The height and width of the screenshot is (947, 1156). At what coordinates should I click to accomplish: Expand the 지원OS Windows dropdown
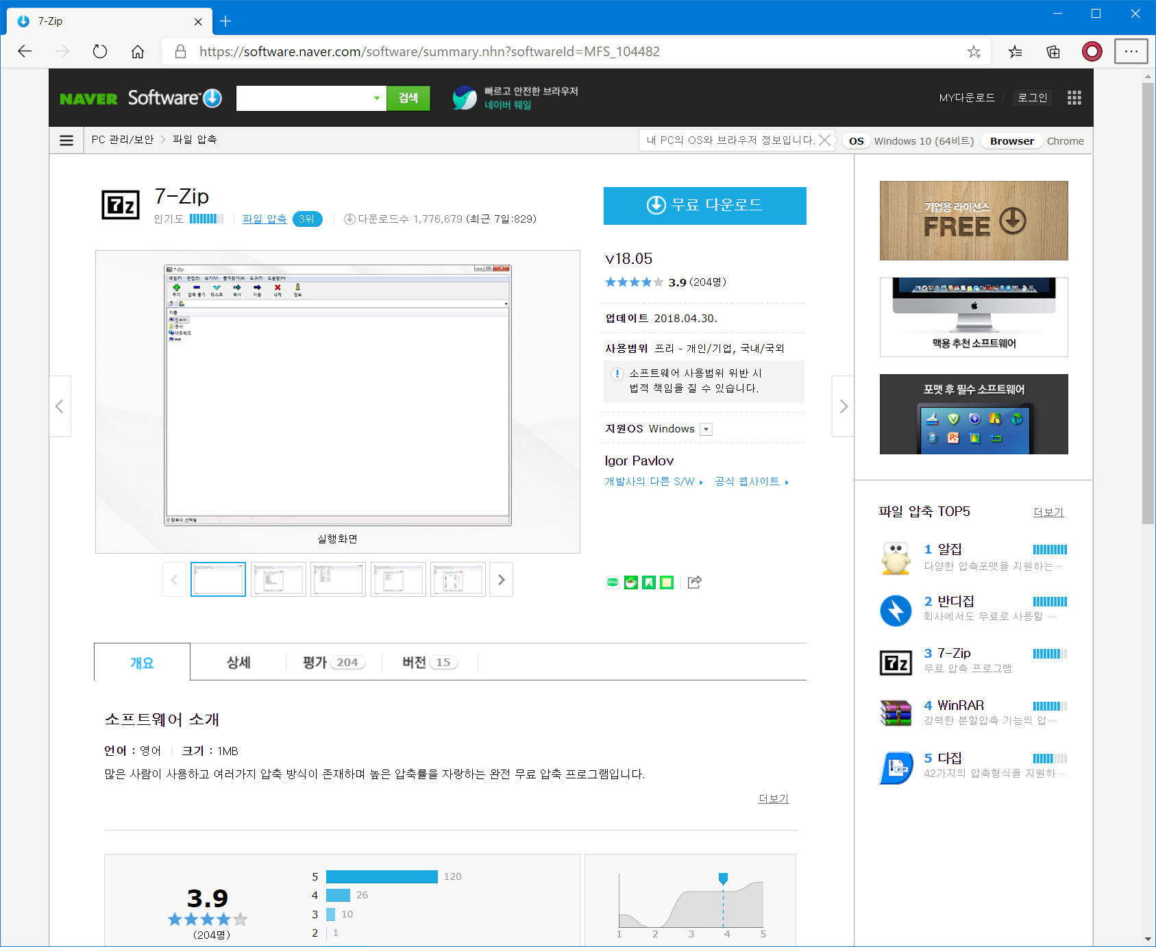click(x=706, y=430)
